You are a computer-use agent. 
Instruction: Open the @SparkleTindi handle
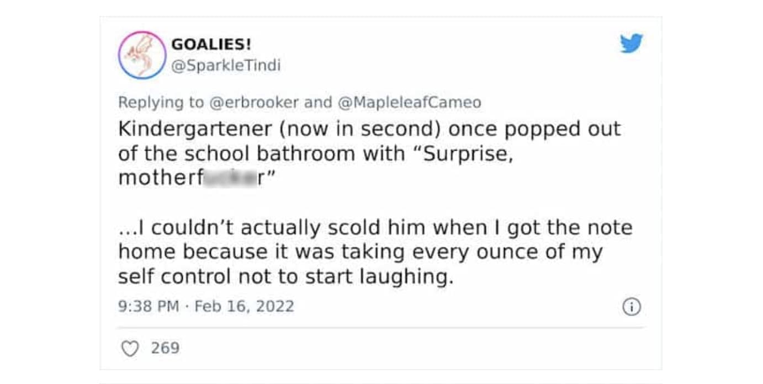point(226,66)
